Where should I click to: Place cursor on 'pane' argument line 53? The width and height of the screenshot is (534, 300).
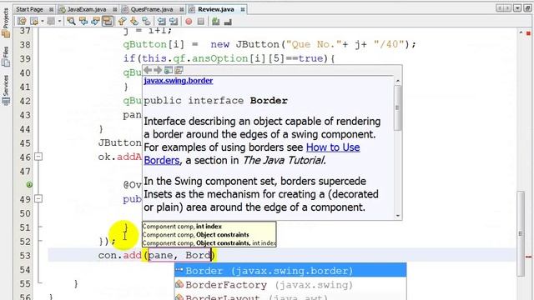pyautogui.click(x=160, y=256)
